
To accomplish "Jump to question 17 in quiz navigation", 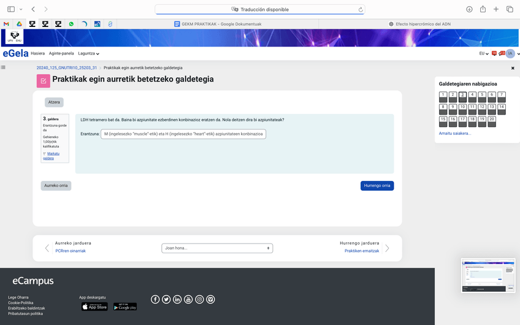I will (x=462, y=121).
